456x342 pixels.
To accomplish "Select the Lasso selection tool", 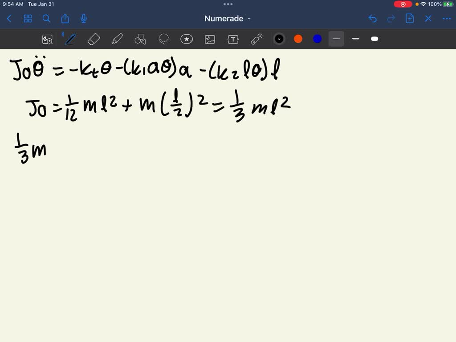I will 163,39.
